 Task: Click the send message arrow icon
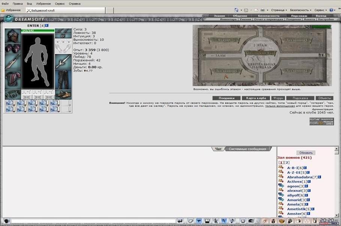coord(180,221)
